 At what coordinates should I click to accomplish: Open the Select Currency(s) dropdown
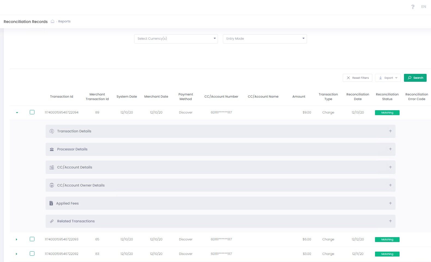tap(176, 39)
